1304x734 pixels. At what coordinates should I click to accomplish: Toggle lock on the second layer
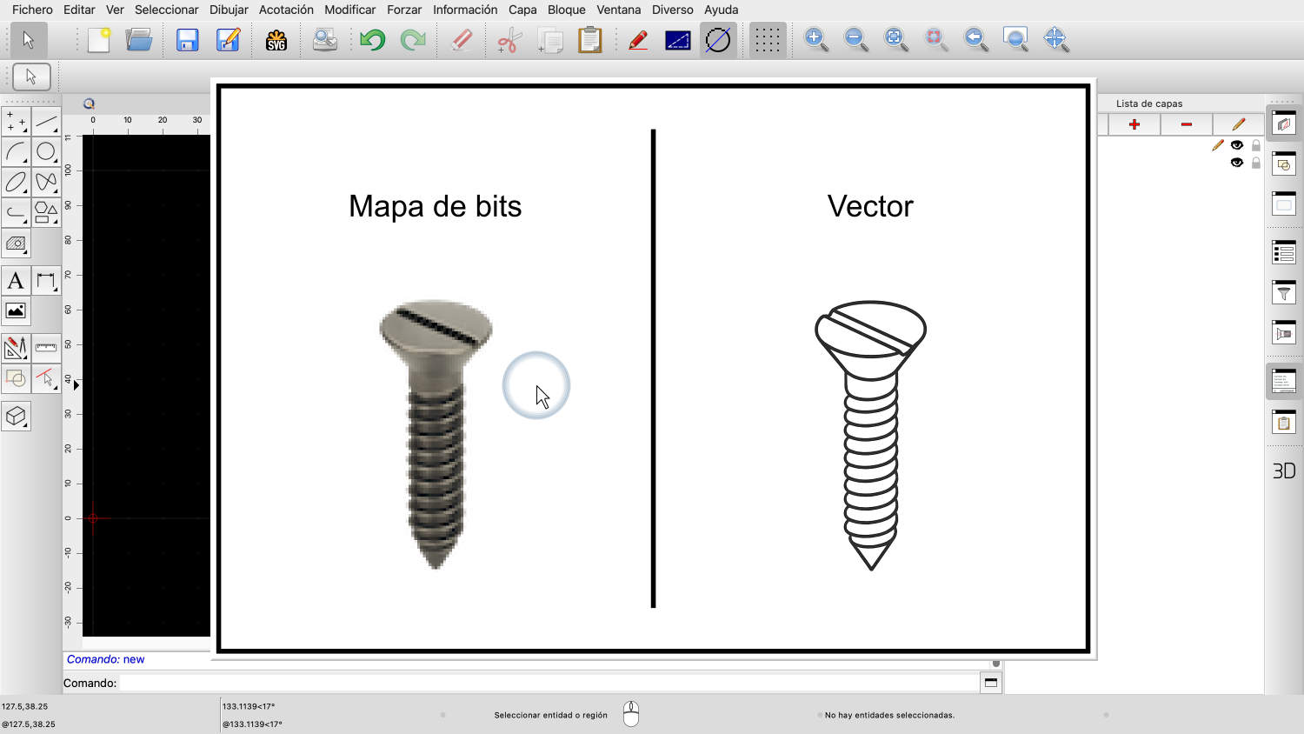pos(1256,163)
